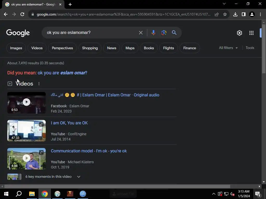The image size is (266, 199).
Task: Click the address bar URL
Action: [123, 15]
